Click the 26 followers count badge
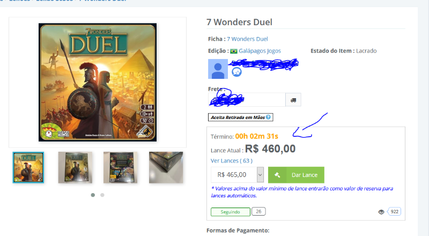 coord(258,211)
